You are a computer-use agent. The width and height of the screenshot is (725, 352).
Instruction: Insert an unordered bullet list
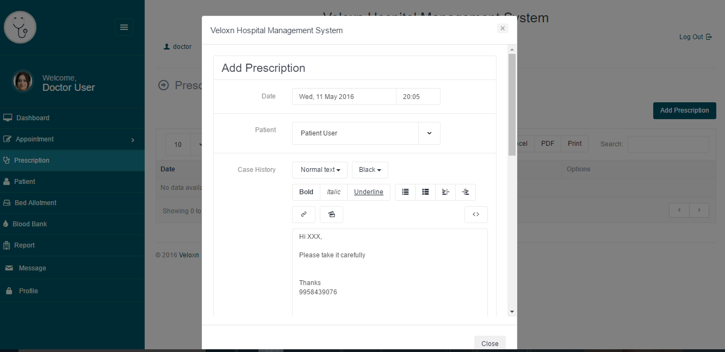pos(405,192)
